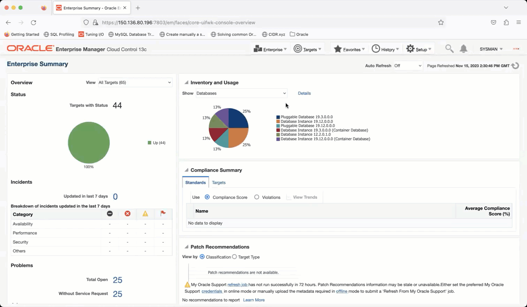The height and width of the screenshot is (307, 527).
Task: Open the Enterprise menu
Action: click(x=270, y=49)
